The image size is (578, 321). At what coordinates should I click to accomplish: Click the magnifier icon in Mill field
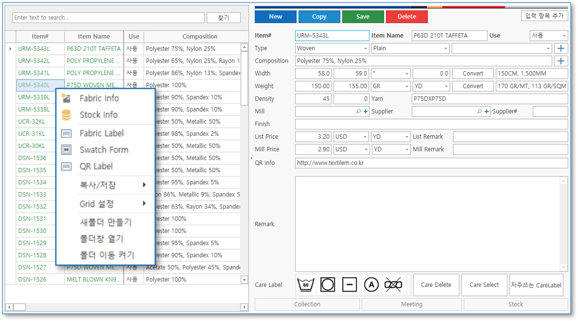[x=358, y=112]
